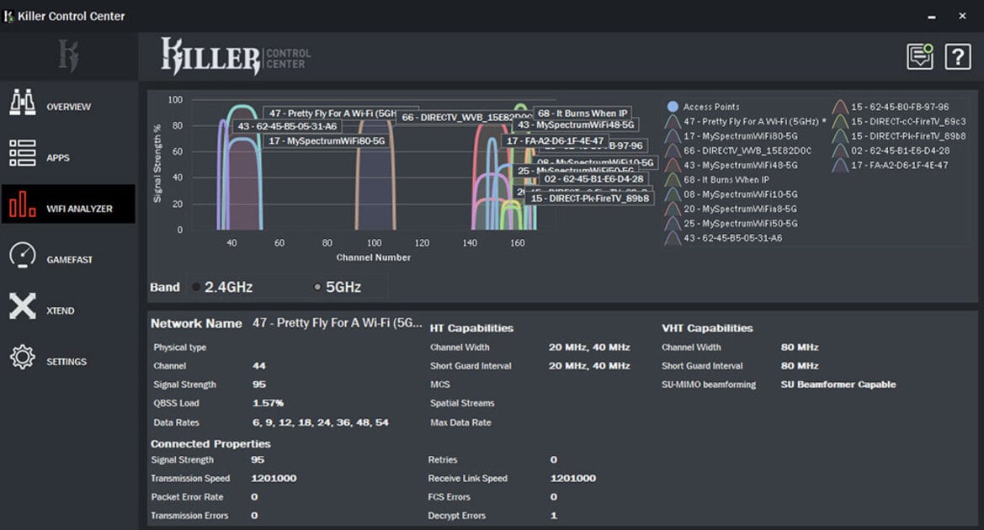The height and width of the screenshot is (530, 984).
Task: Click legend curve icon for 17 - MySpectrumWiFi80-5G
Action: 673,136
